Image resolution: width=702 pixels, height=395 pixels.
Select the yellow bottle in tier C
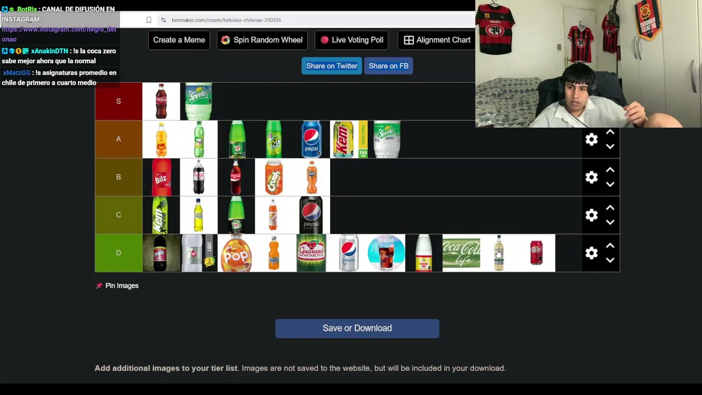pyautogui.click(x=199, y=215)
